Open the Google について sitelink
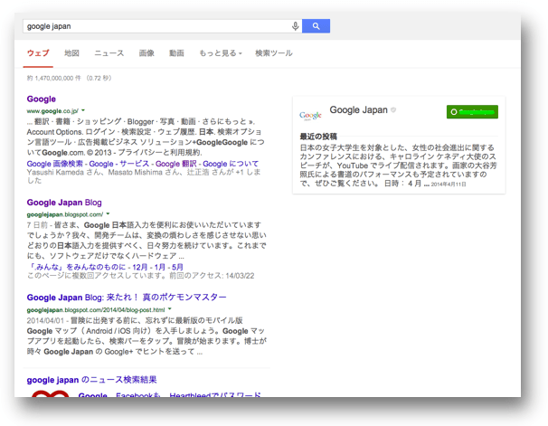 231,164
